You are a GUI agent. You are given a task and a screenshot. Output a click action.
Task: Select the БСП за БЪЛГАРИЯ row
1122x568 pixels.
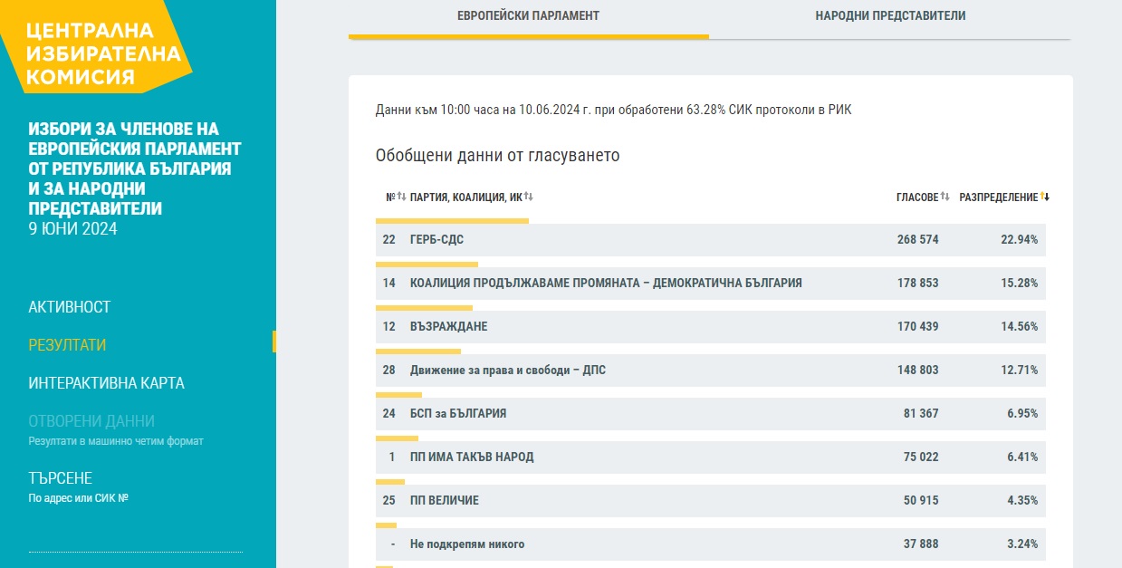711,414
